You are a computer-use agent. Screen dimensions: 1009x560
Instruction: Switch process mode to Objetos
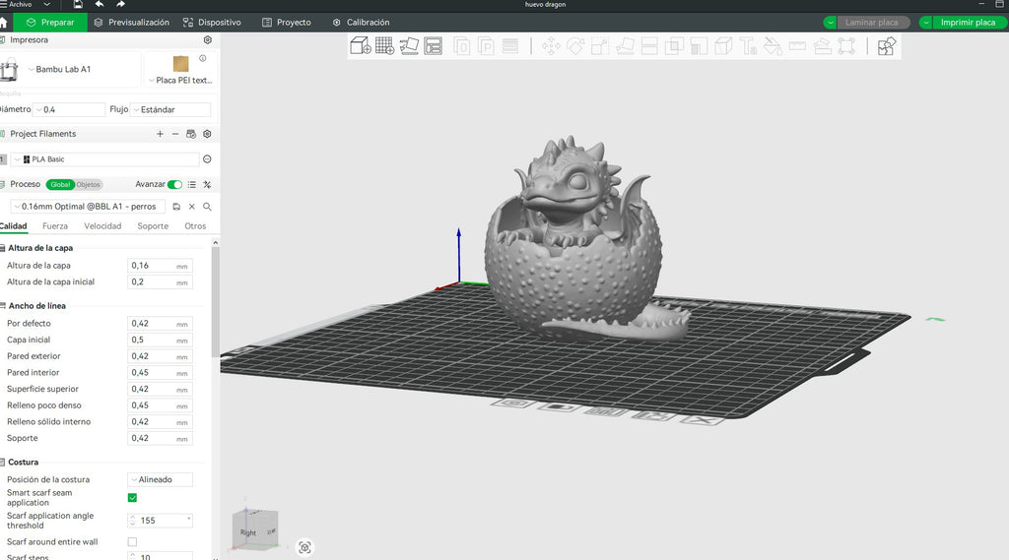point(88,184)
